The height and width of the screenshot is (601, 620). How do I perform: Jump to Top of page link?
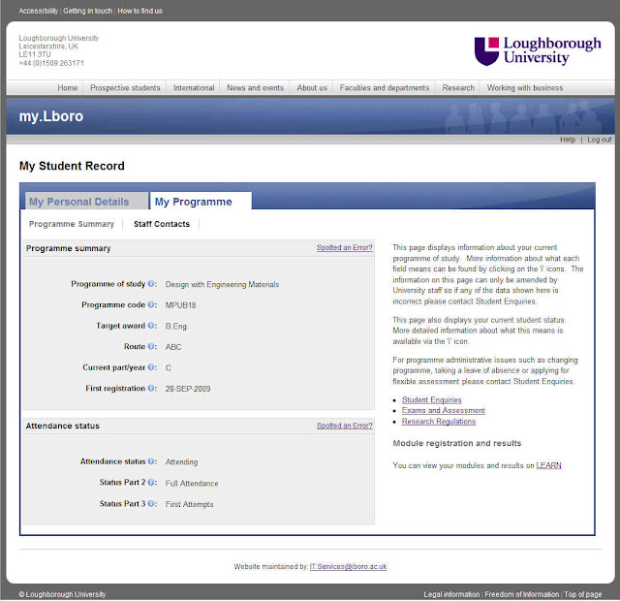(583, 594)
